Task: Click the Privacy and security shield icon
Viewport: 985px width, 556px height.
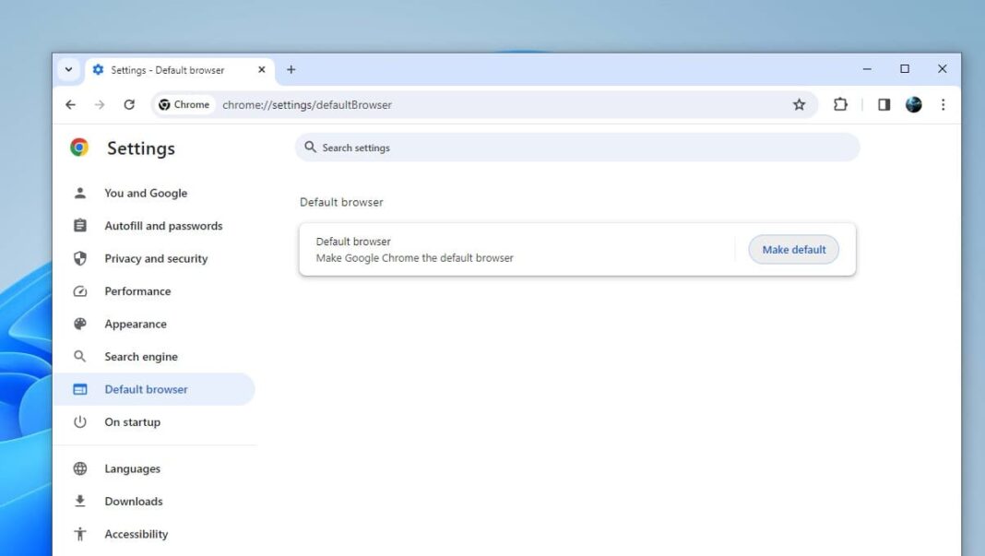Action: tap(80, 258)
